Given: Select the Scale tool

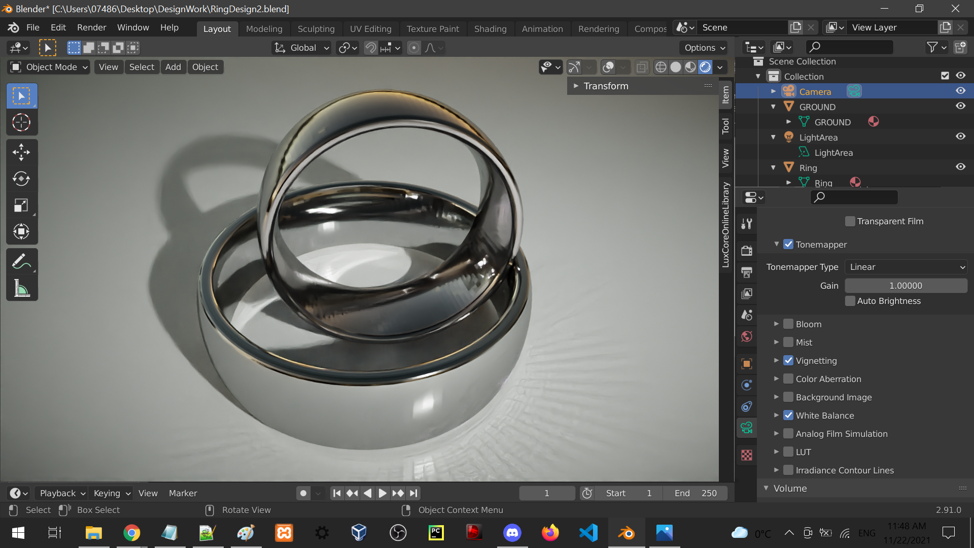Looking at the screenshot, I should (x=21, y=205).
